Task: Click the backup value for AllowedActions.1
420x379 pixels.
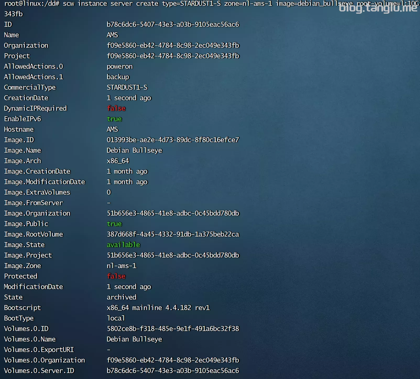Action: [x=118, y=77]
